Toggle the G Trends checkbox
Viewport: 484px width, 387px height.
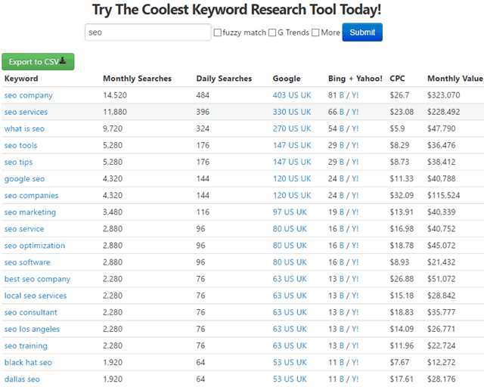pyautogui.click(x=272, y=33)
